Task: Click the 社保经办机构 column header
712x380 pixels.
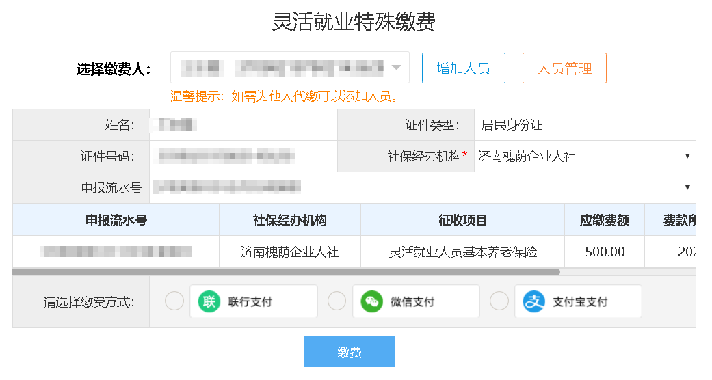Action: point(290,220)
